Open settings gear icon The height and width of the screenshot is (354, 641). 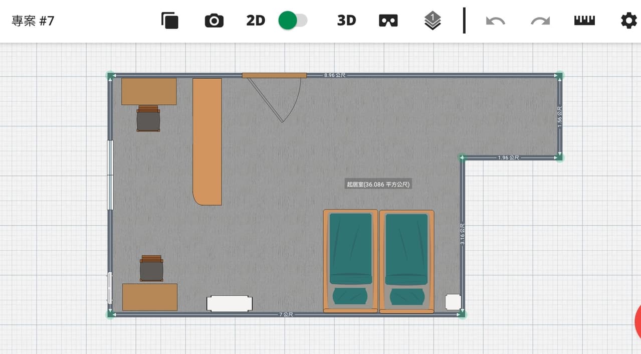(628, 21)
